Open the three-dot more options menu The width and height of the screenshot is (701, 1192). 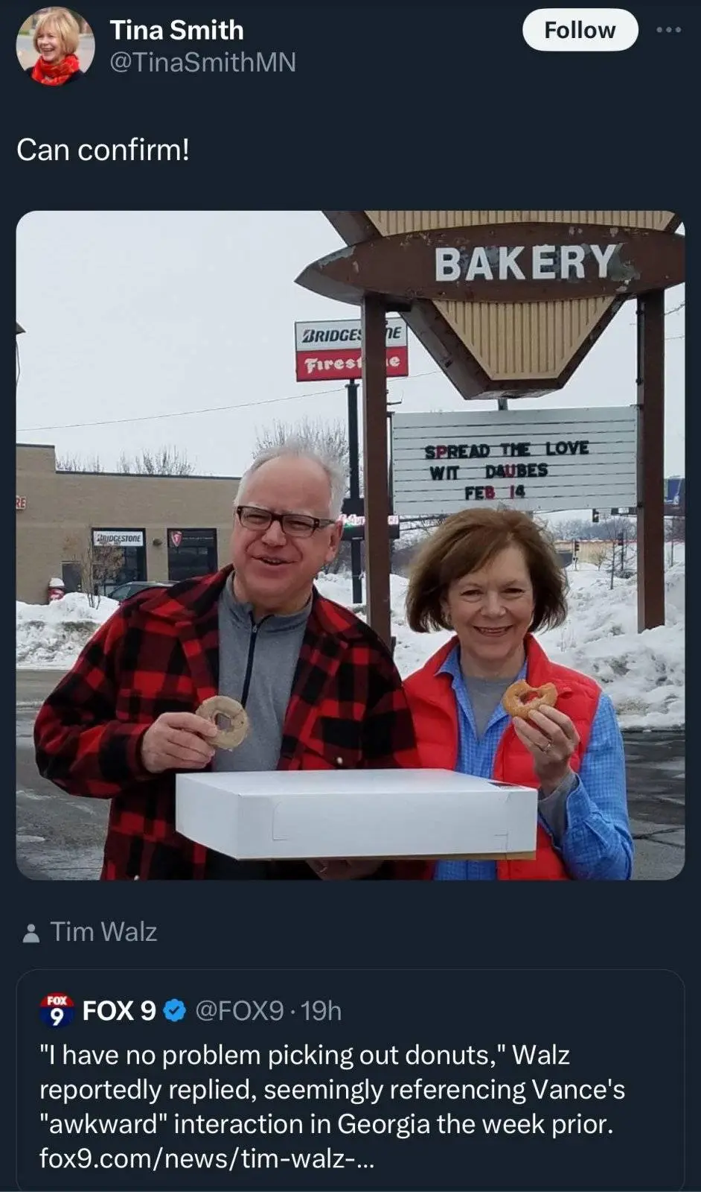point(668,31)
